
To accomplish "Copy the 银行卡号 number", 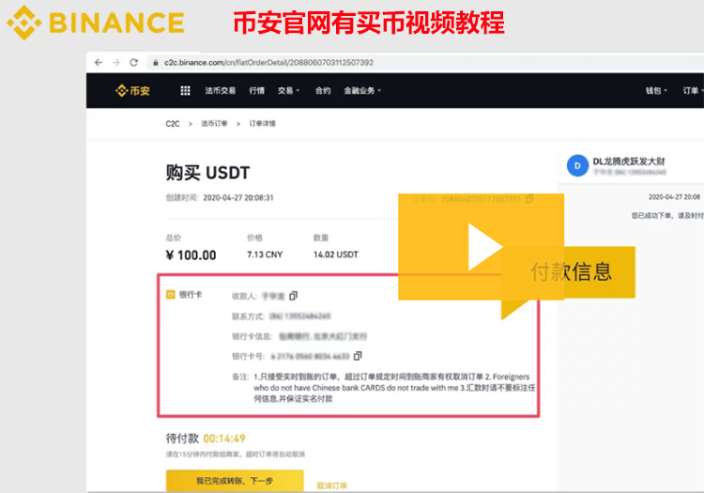I will [358, 356].
